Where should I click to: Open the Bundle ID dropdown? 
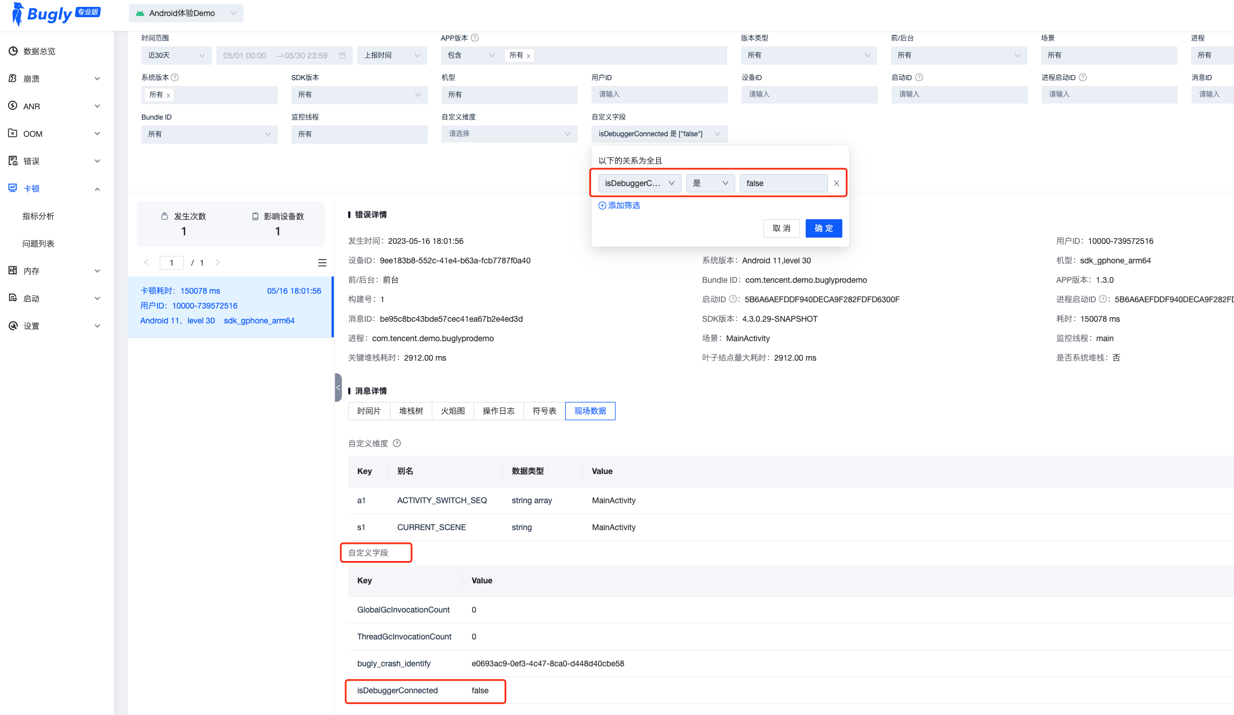pos(210,135)
